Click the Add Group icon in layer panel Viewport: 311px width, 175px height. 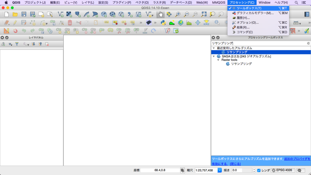point(3,44)
